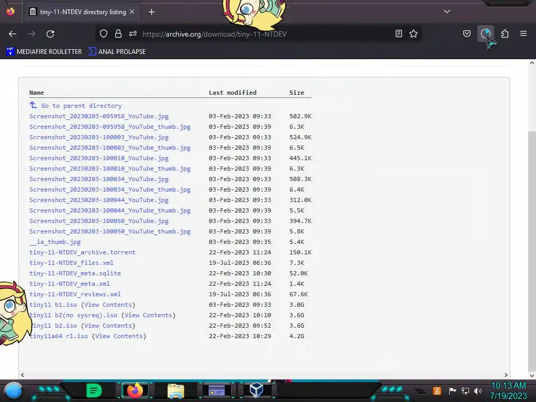
Task: Open network status tray icon
Action: [x=465, y=390]
